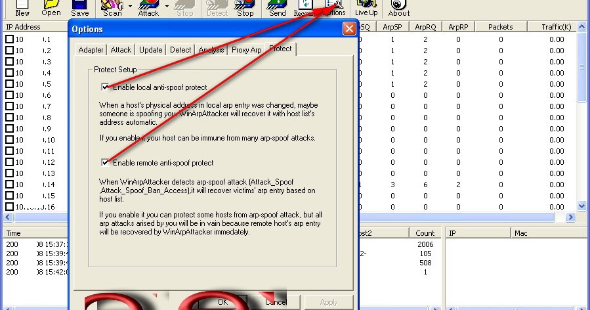This screenshot has height=310, width=590.
Task: Confirm the dialog with OK
Action: [x=222, y=301]
